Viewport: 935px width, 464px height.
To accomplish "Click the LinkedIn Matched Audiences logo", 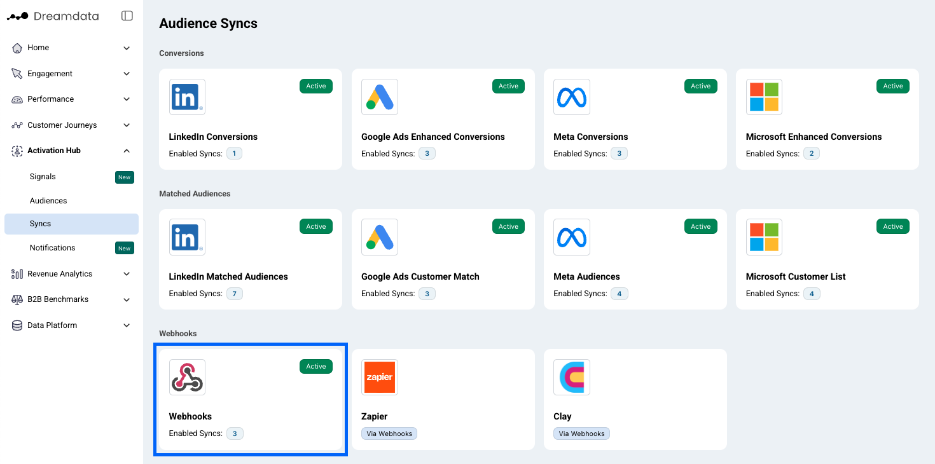I will pyautogui.click(x=187, y=237).
